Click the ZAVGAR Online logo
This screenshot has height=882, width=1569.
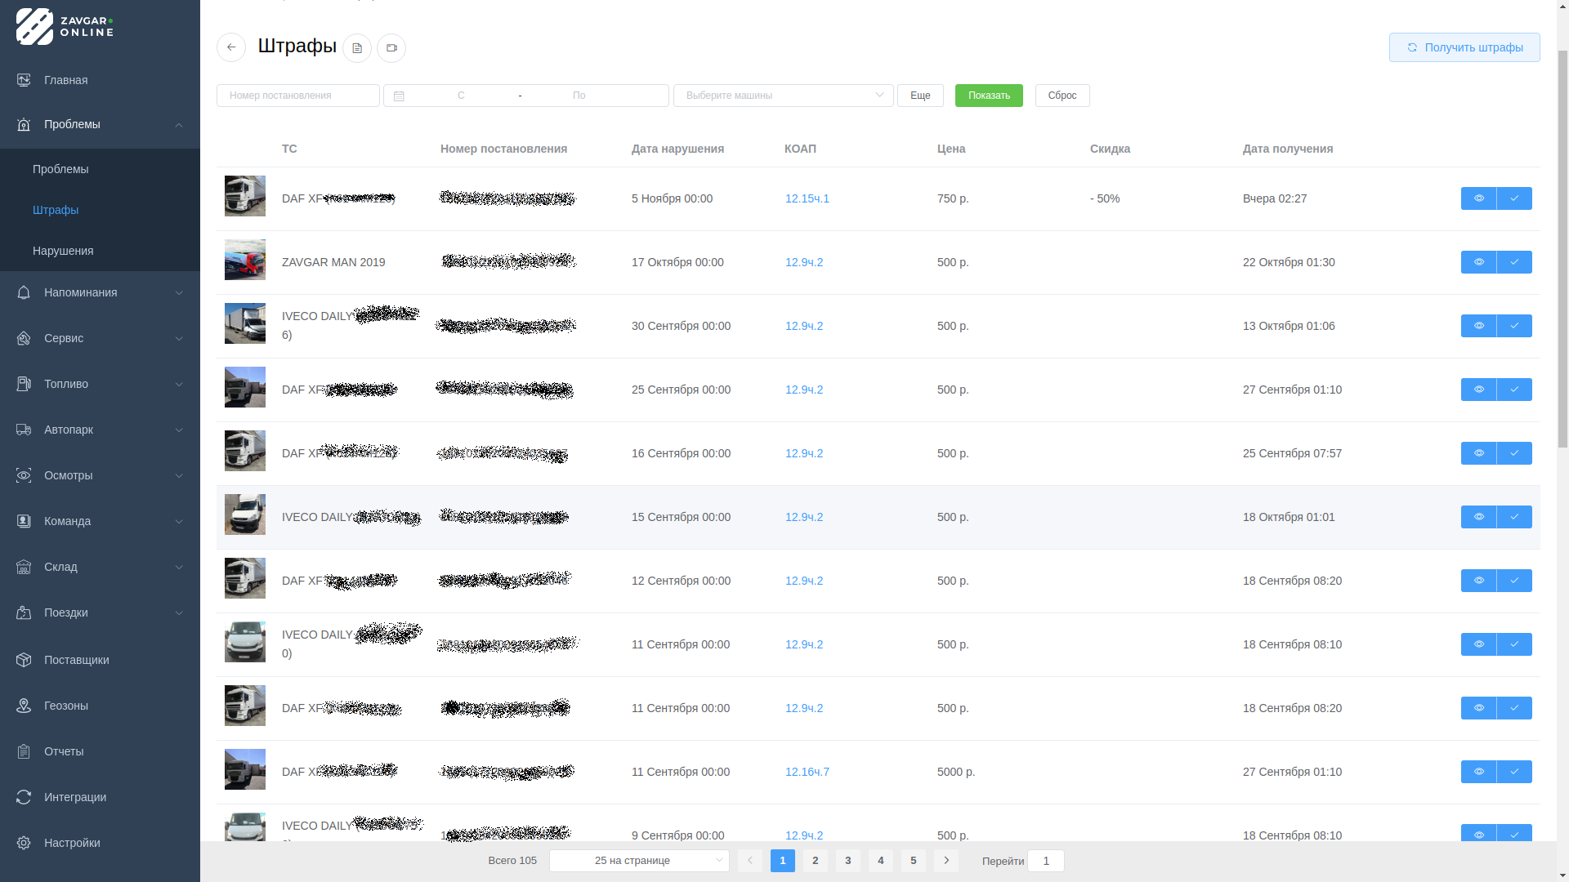point(65,26)
